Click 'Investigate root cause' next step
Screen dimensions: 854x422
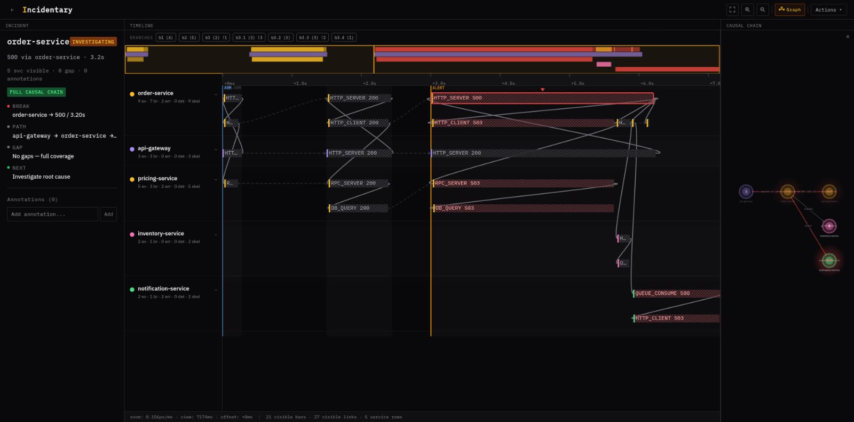[41, 177]
